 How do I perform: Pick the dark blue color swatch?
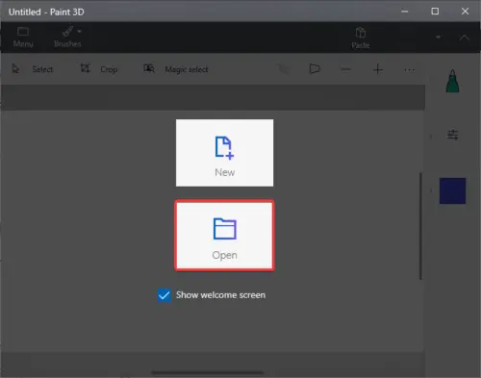click(x=452, y=190)
